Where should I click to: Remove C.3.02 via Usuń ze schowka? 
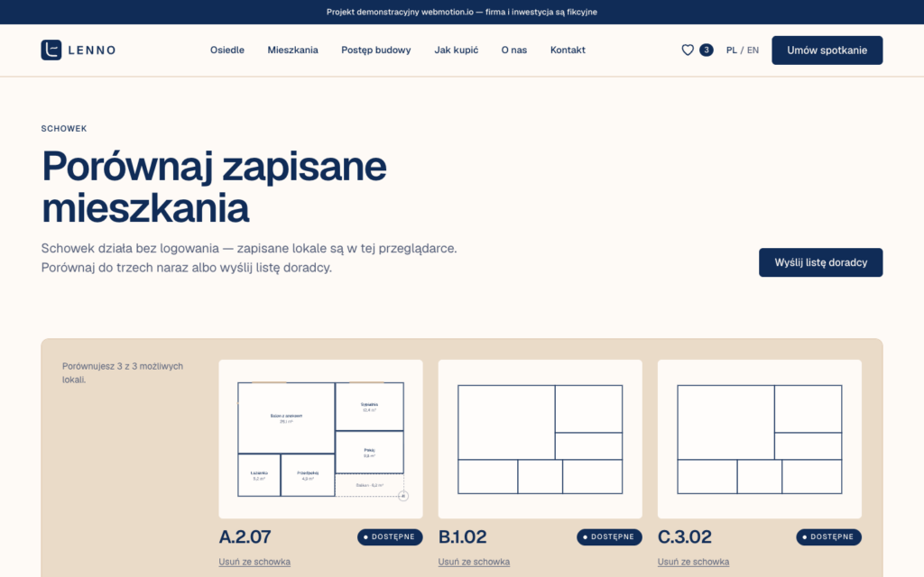point(693,562)
